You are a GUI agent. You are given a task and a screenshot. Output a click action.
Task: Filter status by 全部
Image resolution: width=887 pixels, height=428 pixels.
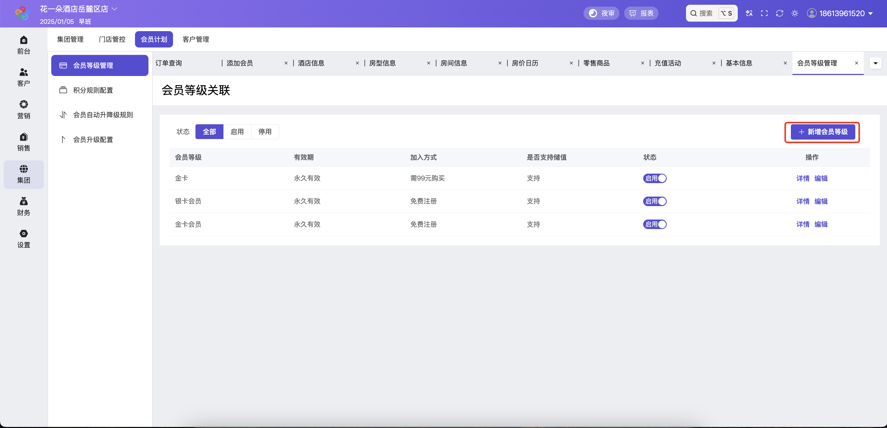(209, 132)
